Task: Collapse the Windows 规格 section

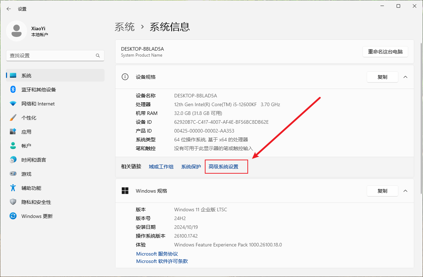Action: tap(405, 191)
